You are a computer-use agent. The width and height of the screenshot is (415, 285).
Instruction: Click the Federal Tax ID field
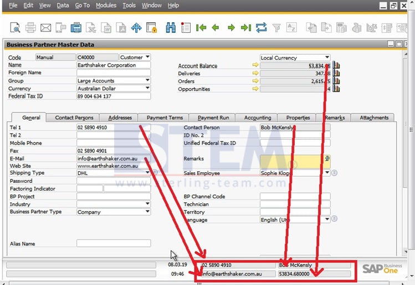[x=114, y=96]
